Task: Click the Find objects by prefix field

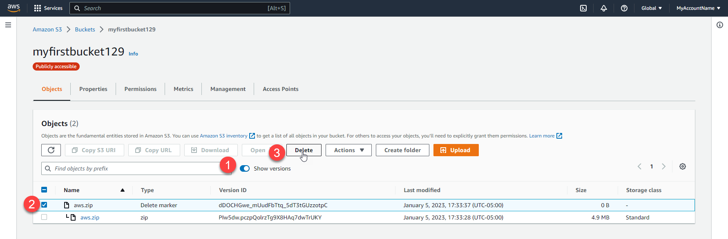Action: click(135, 168)
